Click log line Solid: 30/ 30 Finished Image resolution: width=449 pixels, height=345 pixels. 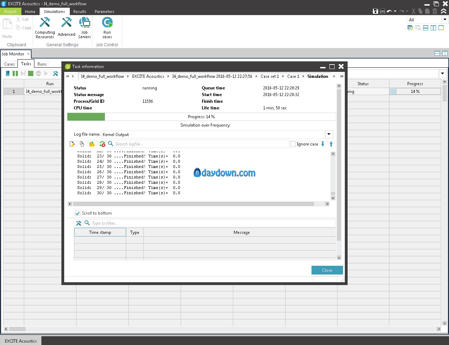tap(129, 193)
